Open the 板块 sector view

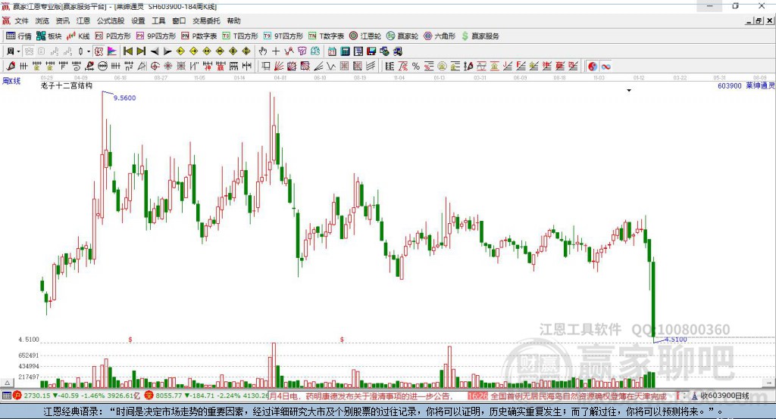point(49,36)
